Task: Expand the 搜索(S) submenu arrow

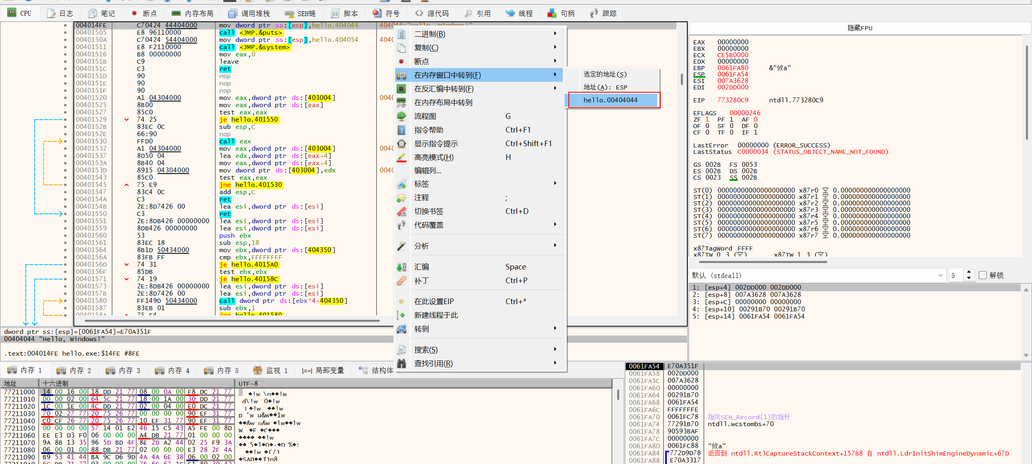Action: coord(555,350)
